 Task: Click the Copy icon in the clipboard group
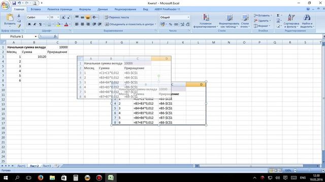pyautogui.click(x=19, y=21)
